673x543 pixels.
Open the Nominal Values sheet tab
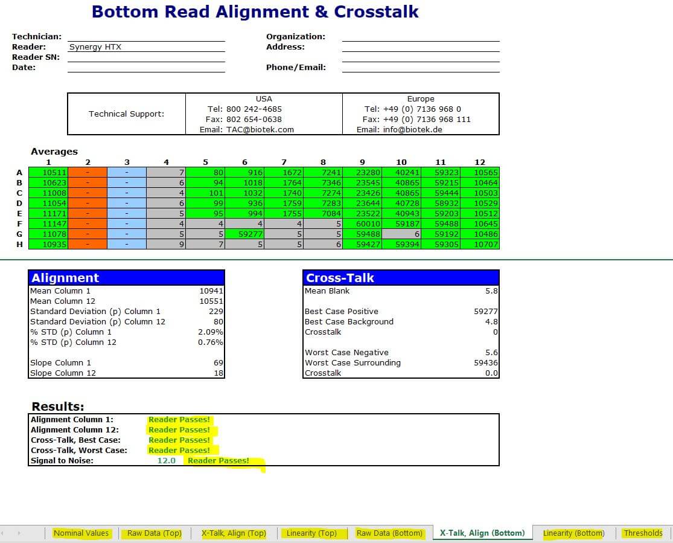coord(81,533)
